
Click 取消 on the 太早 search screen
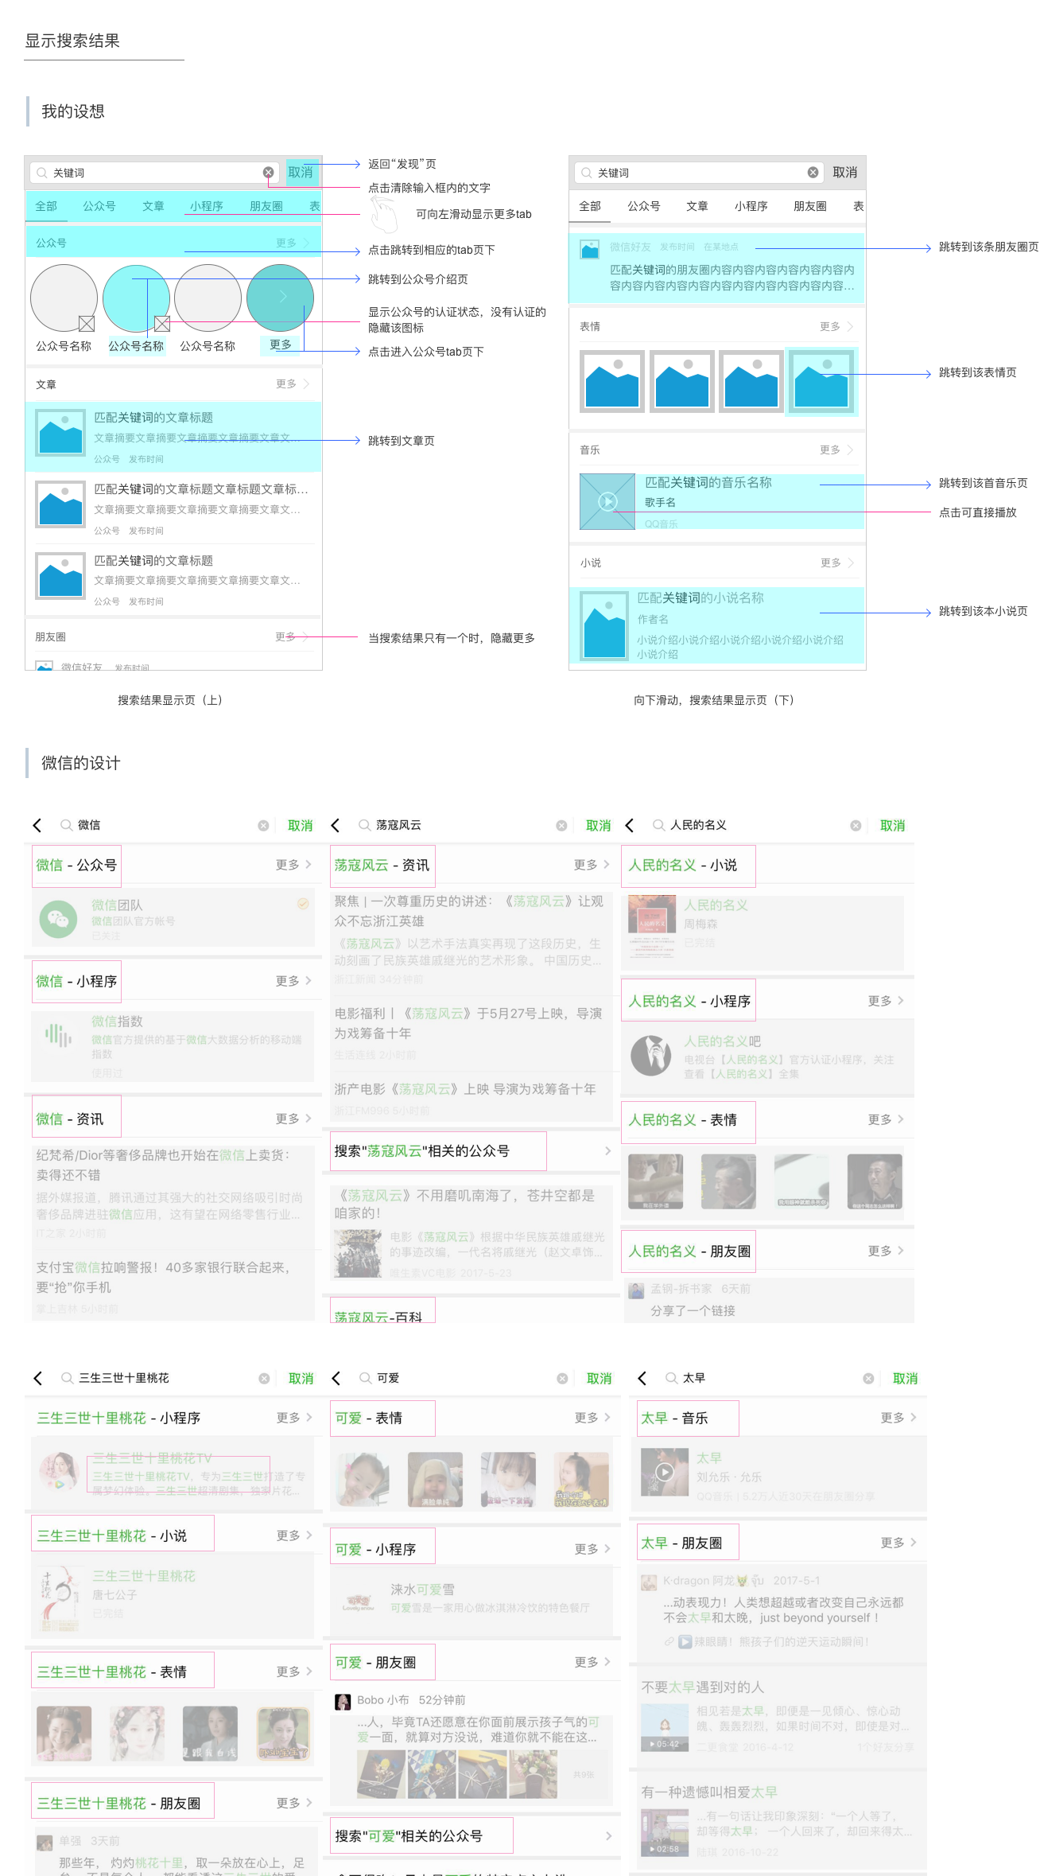pos(906,1379)
